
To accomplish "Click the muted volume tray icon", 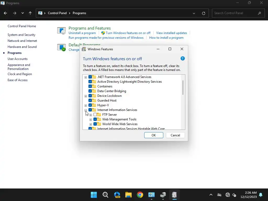I will pyautogui.click(x=234, y=195).
